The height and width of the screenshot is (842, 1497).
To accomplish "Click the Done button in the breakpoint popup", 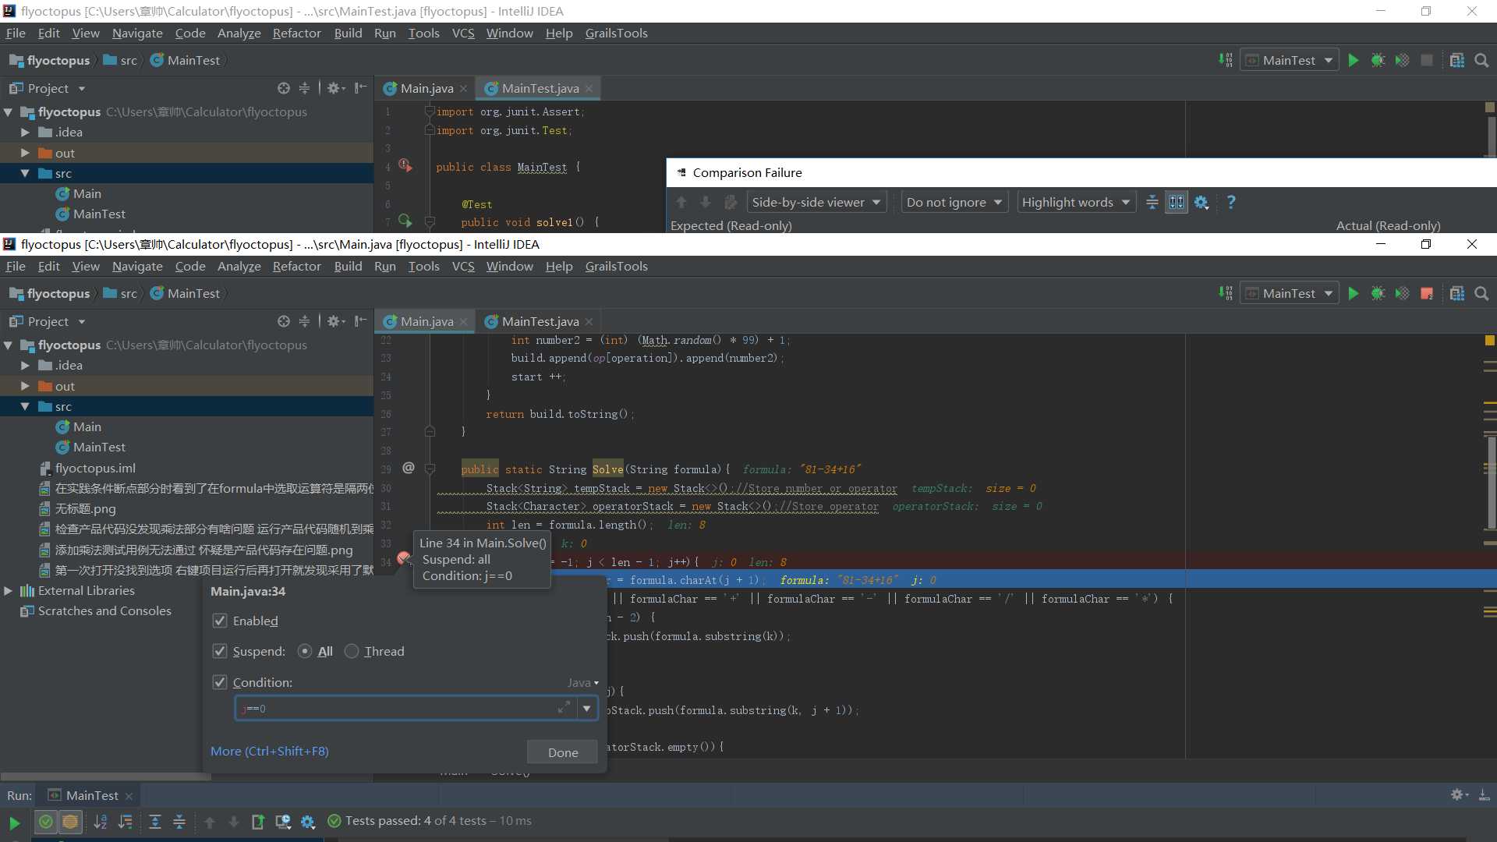I will tap(562, 752).
